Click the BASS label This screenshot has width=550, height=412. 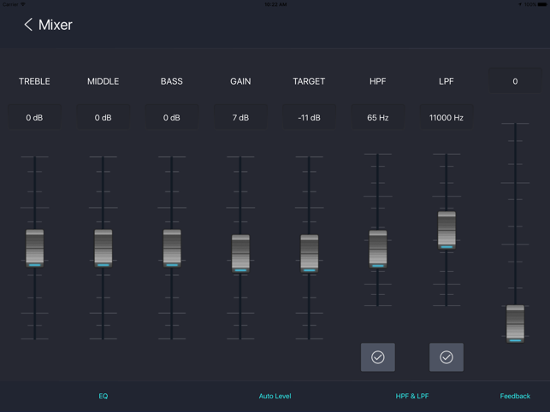point(172,81)
